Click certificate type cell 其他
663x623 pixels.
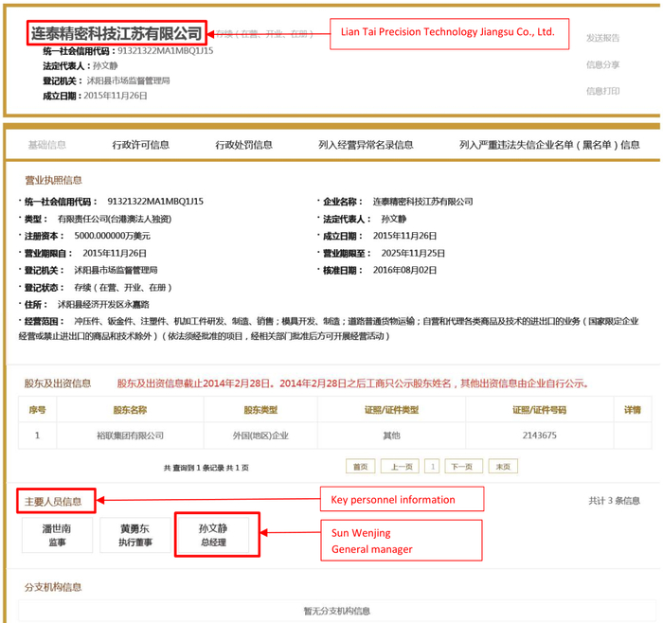(391, 436)
